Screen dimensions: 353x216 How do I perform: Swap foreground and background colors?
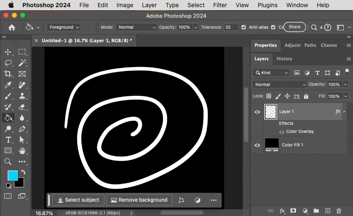[23, 172]
